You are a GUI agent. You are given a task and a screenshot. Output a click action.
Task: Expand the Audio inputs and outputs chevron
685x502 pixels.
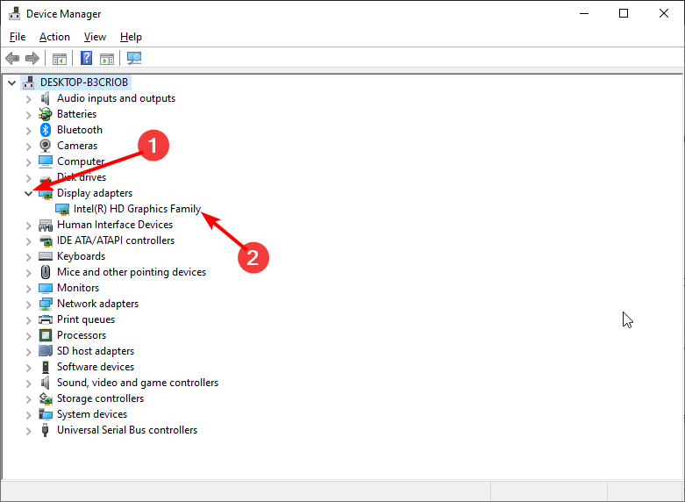[28, 99]
